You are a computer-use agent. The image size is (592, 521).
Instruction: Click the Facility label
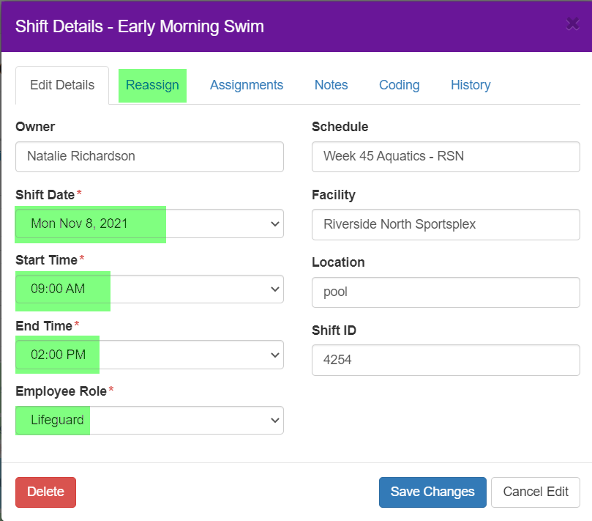[x=334, y=195]
